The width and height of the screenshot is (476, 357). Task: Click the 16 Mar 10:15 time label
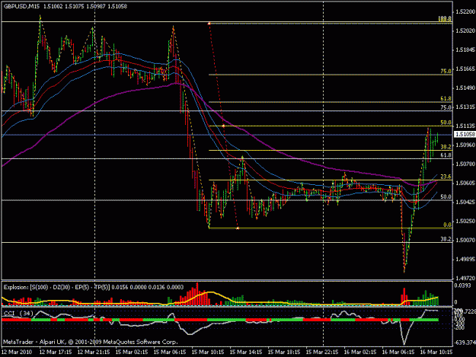(x=436, y=352)
